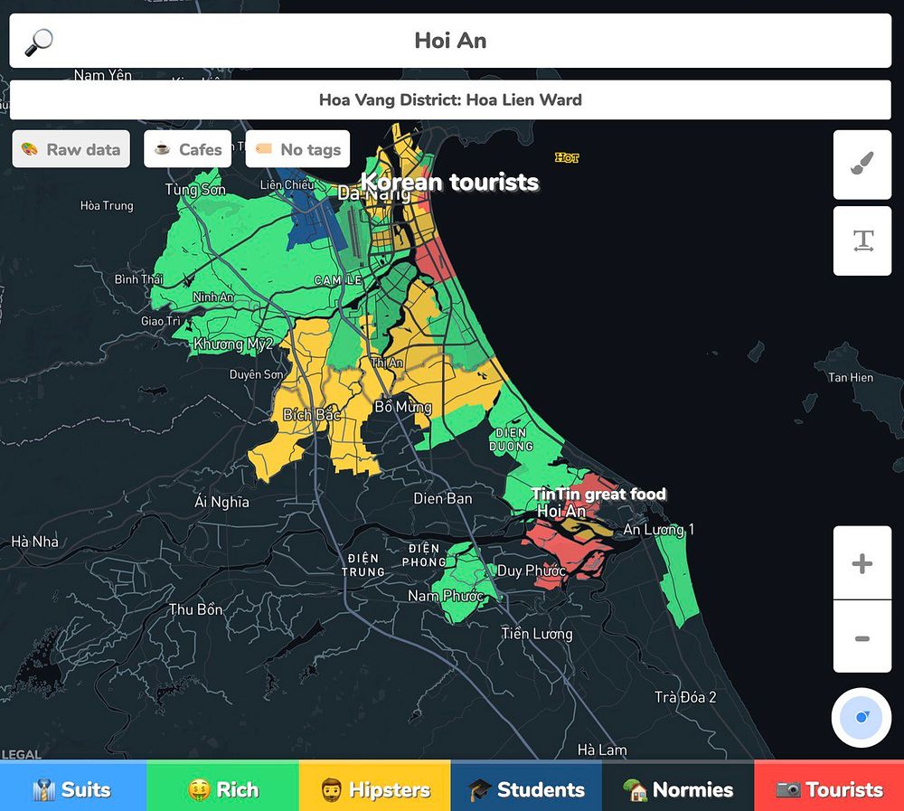904x811 pixels.
Task: Locate me with the compass button
Action: click(862, 718)
